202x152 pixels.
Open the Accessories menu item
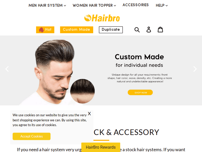(136, 5)
